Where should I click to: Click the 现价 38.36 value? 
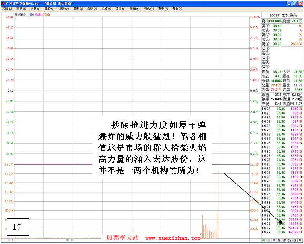tap(277, 72)
